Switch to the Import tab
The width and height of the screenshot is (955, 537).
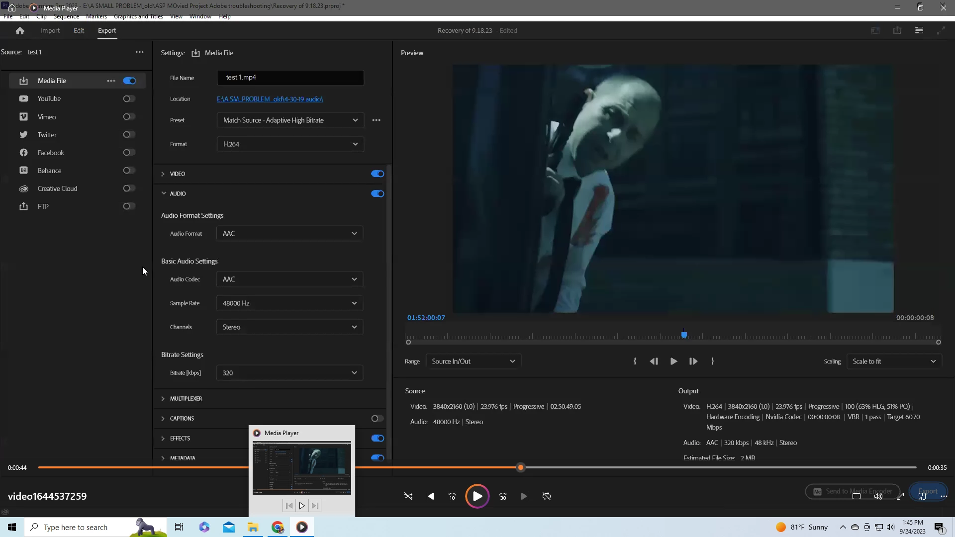click(x=50, y=31)
